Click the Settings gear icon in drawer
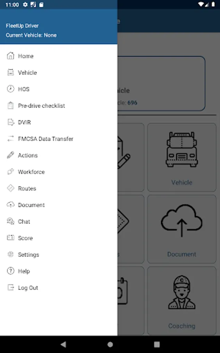 click(11, 255)
